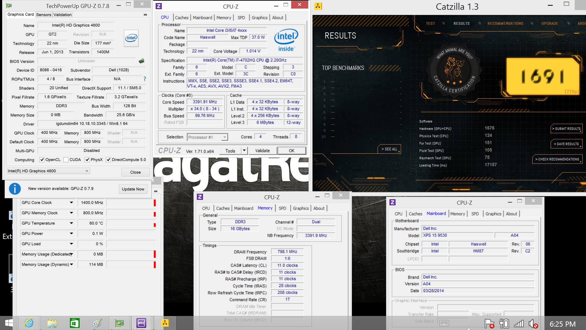
Task: Click the Close button in GPU-Z
Action: click(136, 172)
